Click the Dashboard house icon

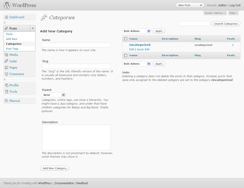[x=6, y=17]
